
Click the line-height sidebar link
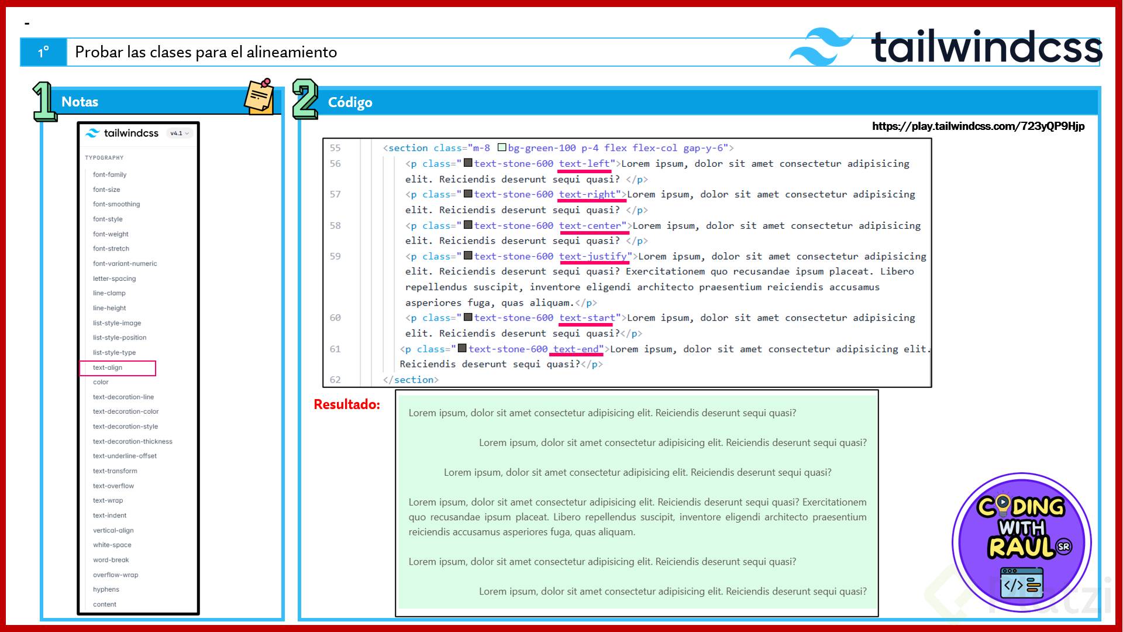point(109,308)
